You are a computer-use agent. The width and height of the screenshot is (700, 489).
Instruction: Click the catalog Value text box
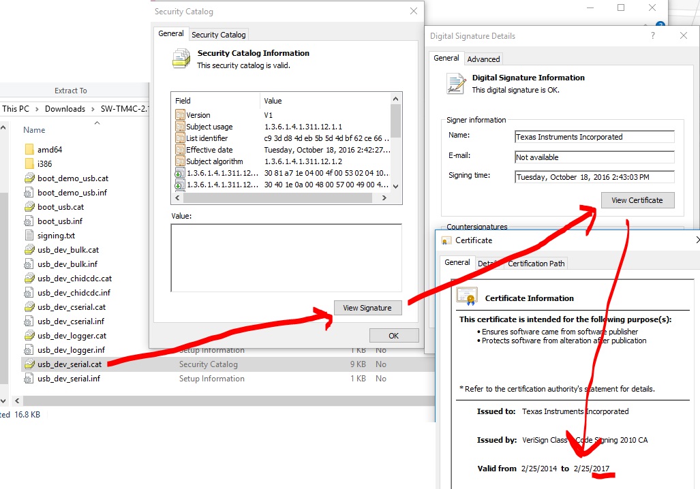coord(286,258)
